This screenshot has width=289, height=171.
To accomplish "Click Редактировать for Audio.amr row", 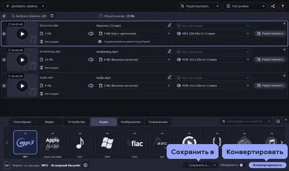I will coord(270,85).
